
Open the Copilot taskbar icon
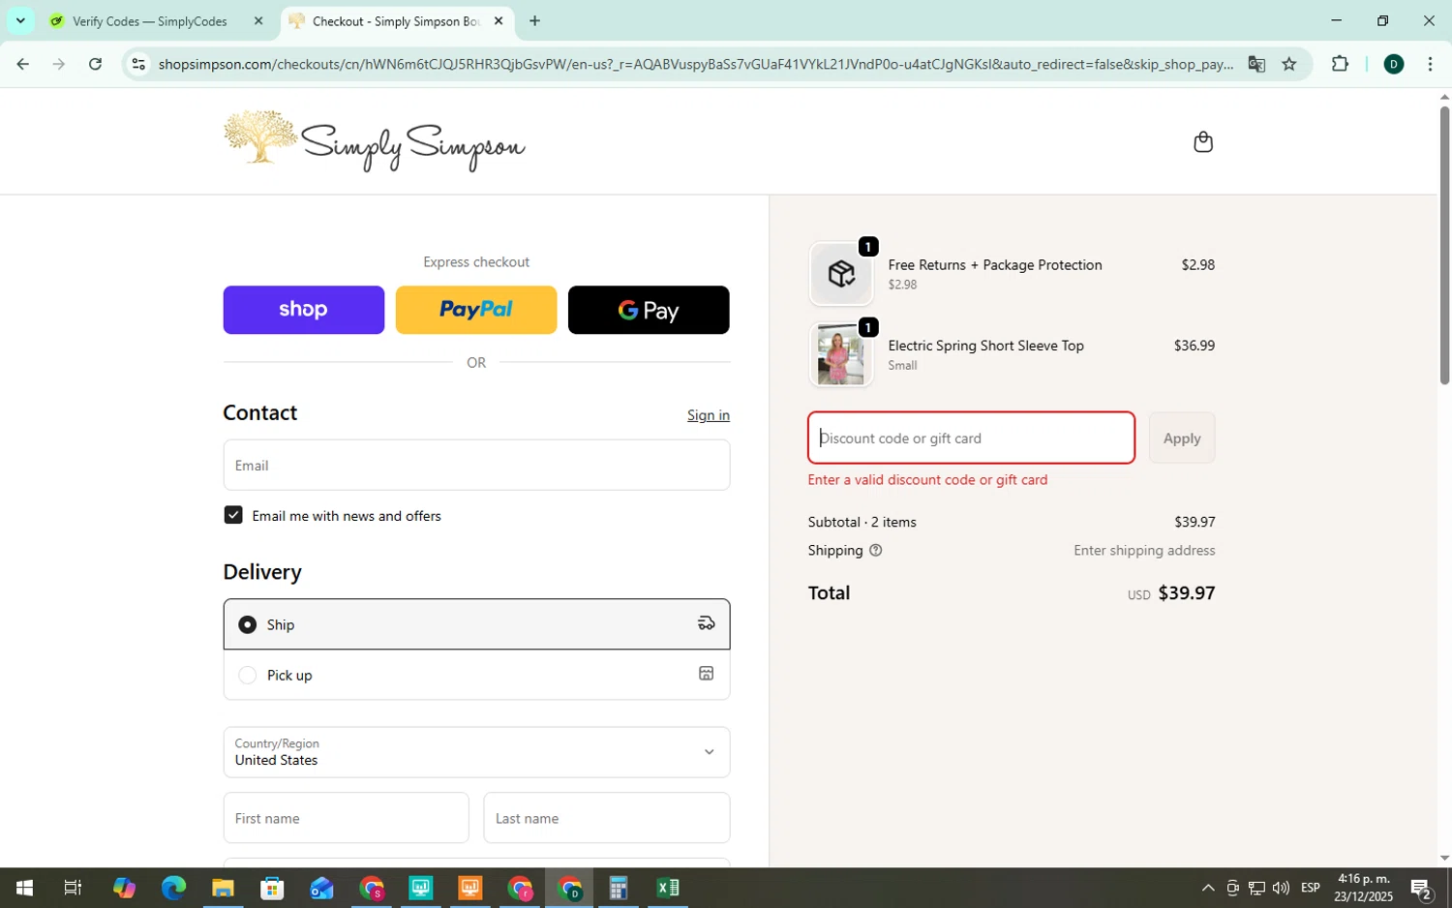(x=124, y=888)
